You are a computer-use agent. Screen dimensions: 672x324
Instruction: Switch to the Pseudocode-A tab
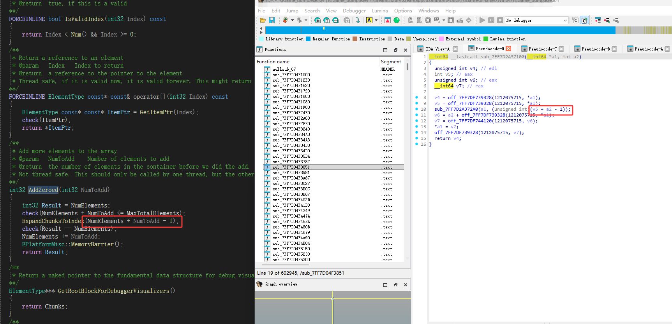click(649, 49)
